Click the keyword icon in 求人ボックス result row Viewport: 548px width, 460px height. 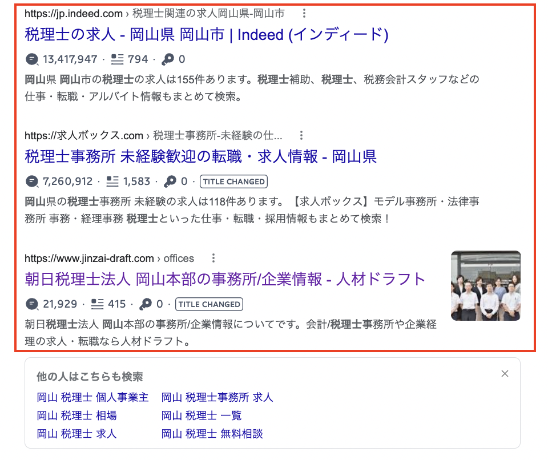(170, 181)
